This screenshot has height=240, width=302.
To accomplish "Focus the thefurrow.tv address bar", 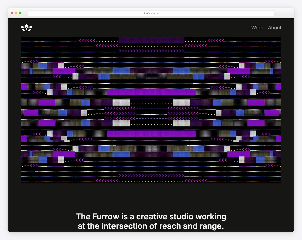I will pos(151,13).
